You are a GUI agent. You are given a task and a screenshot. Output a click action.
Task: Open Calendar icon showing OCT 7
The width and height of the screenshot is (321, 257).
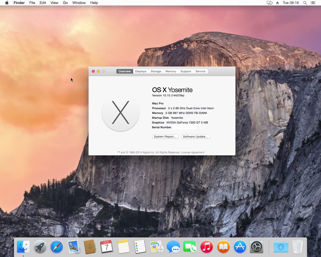coord(106,246)
